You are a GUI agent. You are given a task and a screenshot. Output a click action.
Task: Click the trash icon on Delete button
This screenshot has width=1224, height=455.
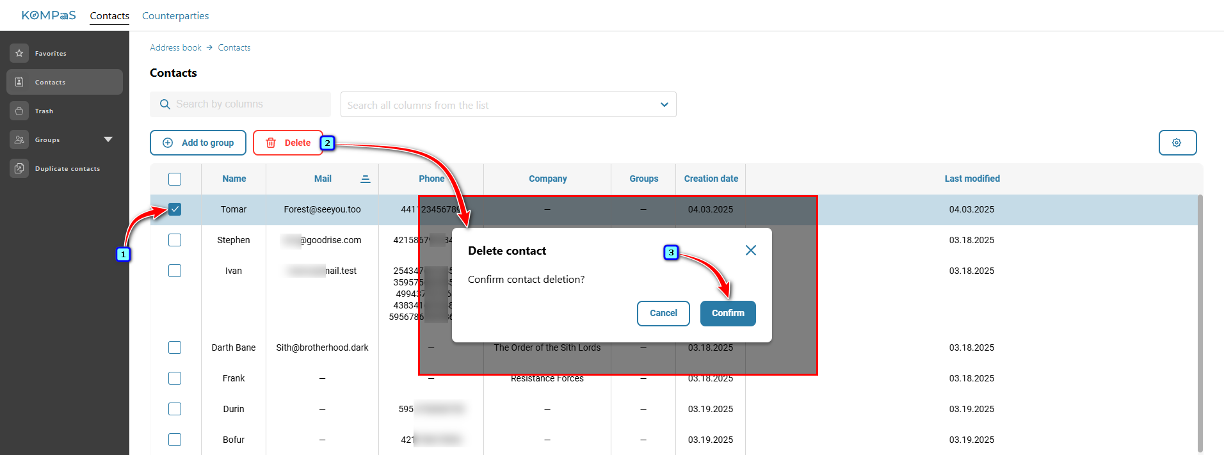point(271,143)
